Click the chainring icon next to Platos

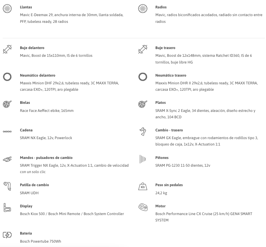[143, 104]
